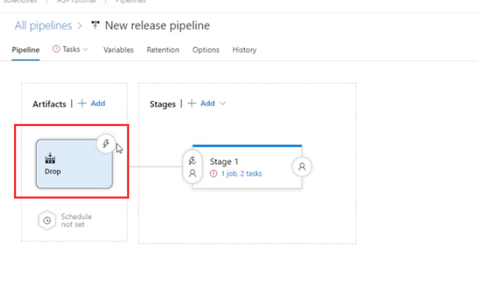Click the error icon in Stage 1
Screen dimensions: 478x291
pos(214,174)
